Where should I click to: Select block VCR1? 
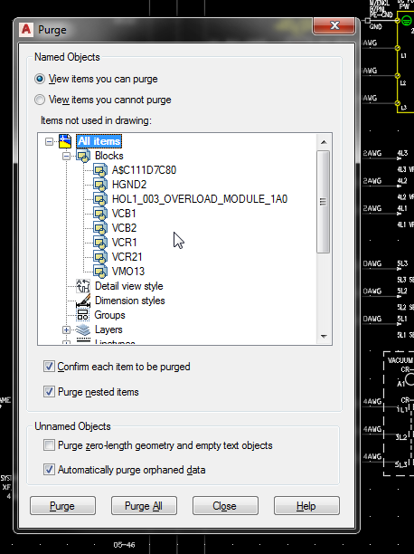point(124,243)
